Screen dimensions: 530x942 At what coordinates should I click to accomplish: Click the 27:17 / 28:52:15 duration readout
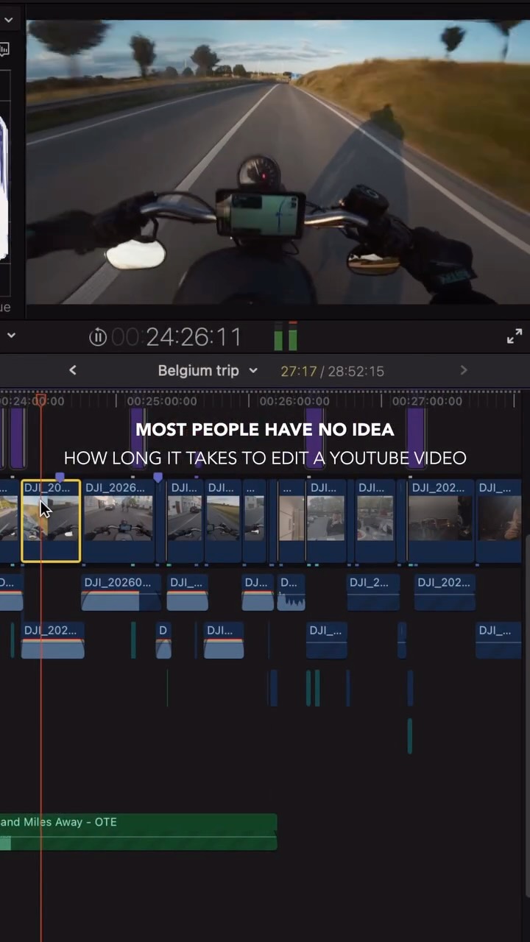pos(332,371)
